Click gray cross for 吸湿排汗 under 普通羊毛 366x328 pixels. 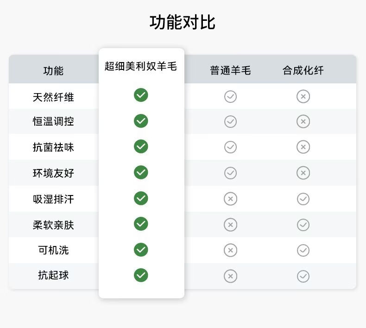[x=230, y=199]
